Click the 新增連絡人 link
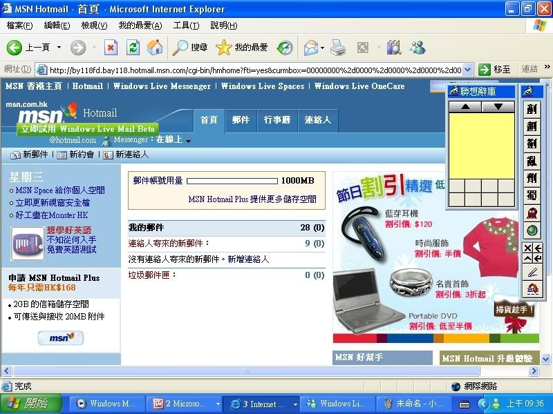This screenshot has width=553, height=414. point(248,259)
